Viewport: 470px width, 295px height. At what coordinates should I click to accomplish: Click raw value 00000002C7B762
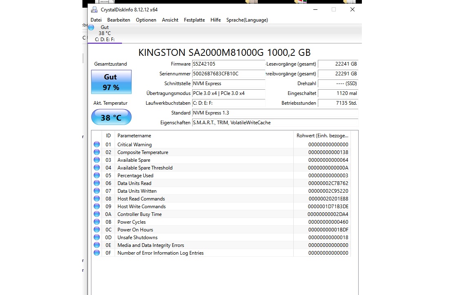(x=328, y=183)
